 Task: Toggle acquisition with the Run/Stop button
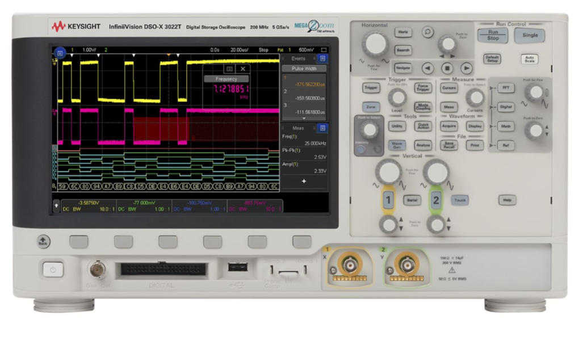tap(493, 36)
